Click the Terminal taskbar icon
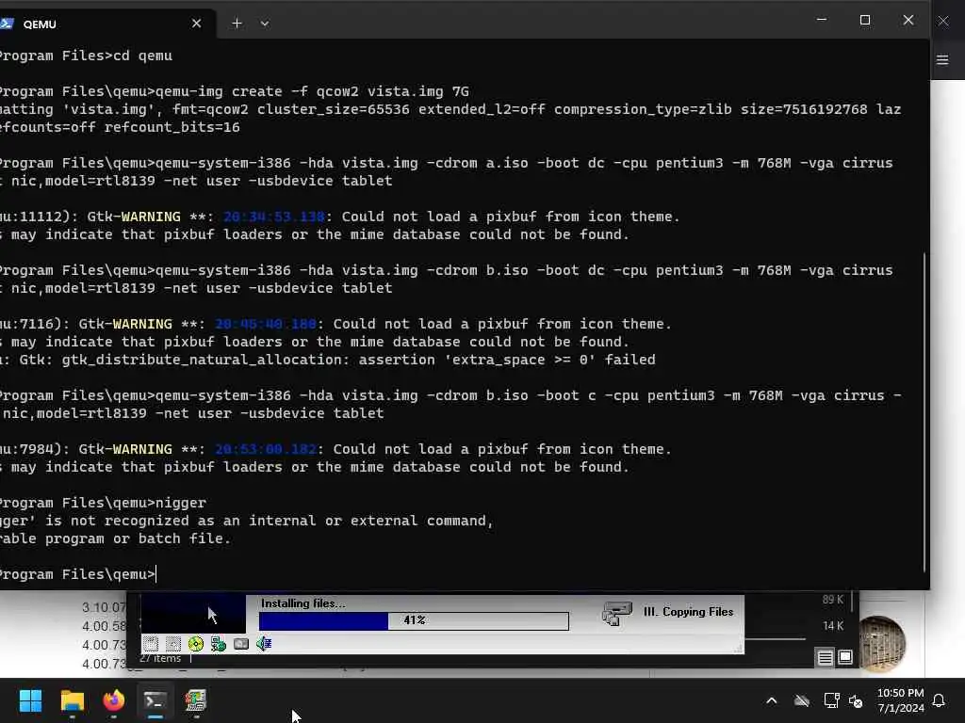Image resolution: width=965 pixels, height=723 pixels. pyautogui.click(x=155, y=700)
